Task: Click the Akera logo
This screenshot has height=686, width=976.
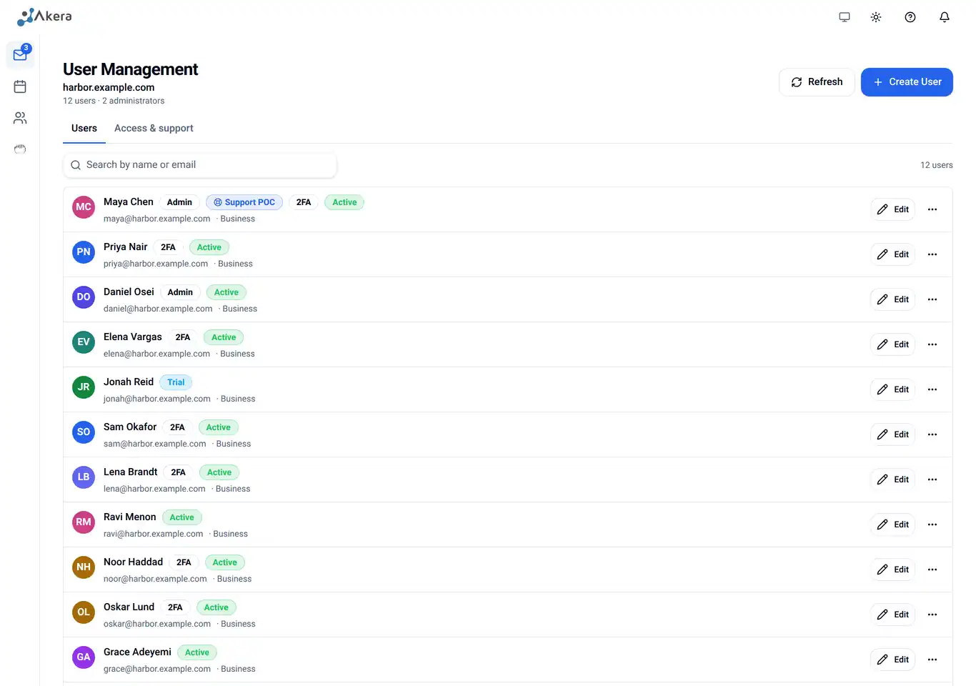Action: click(44, 16)
